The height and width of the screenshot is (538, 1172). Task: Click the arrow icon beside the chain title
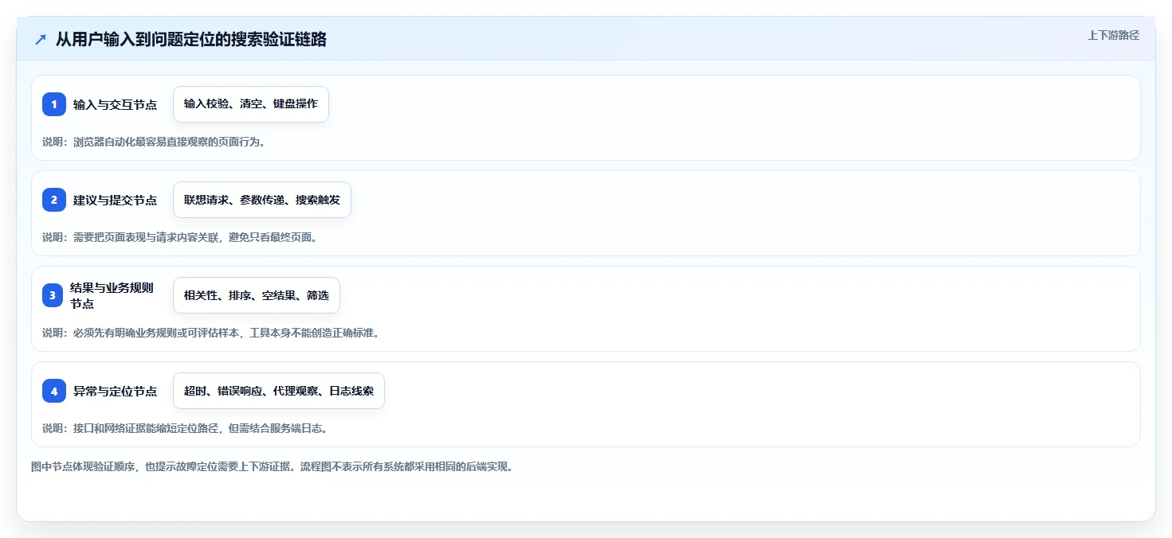(41, 40)
